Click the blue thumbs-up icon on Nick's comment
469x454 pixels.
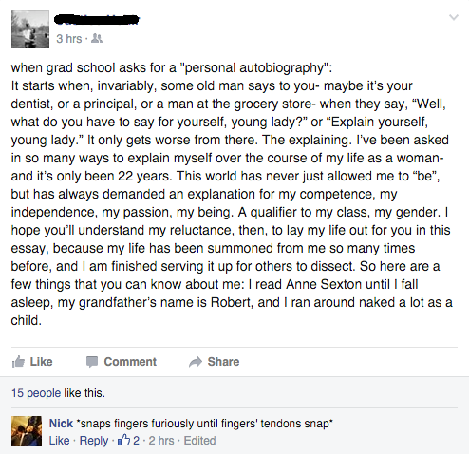[x=123, y=440]
